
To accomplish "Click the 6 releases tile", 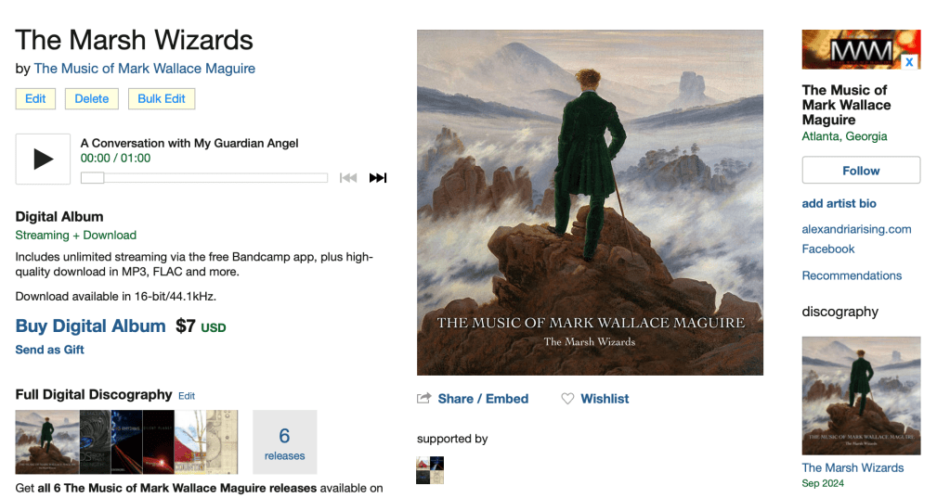I will (285, 442).
